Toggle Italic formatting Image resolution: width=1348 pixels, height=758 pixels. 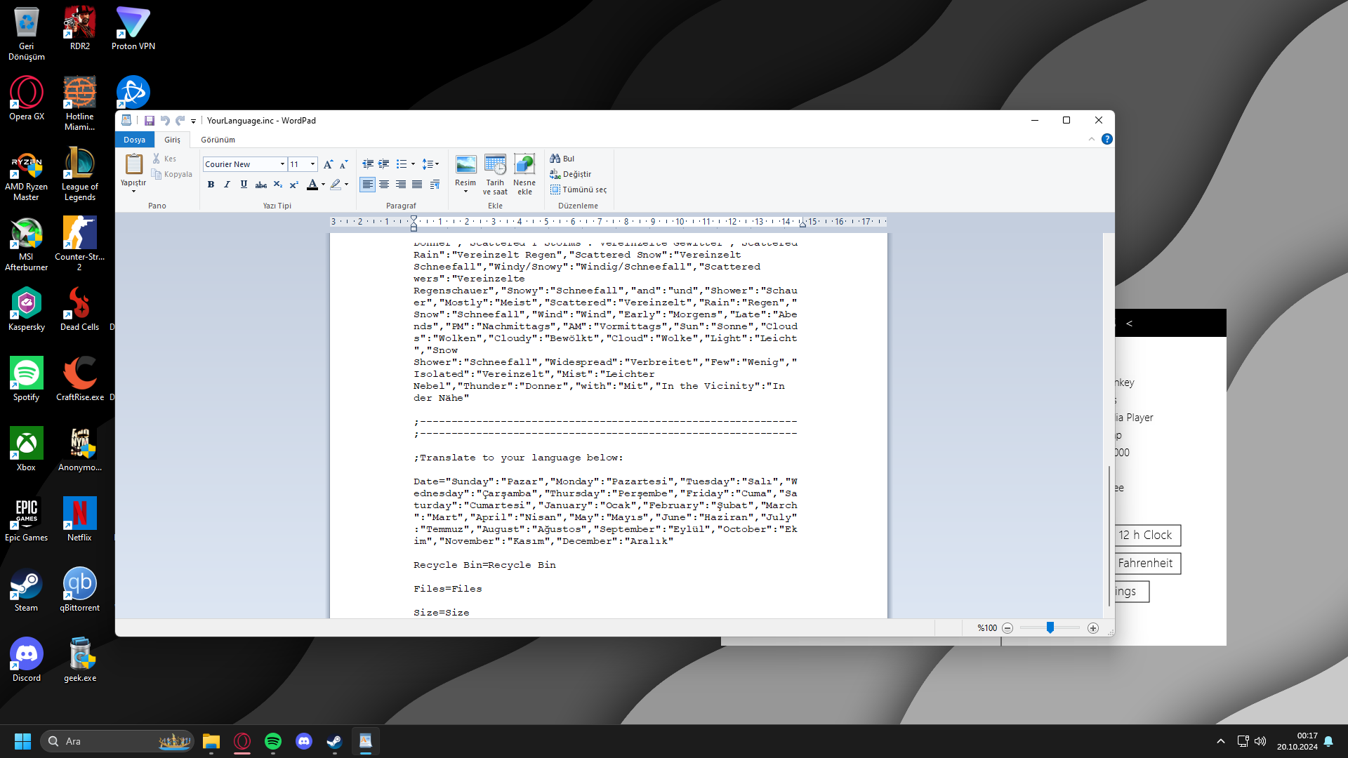(227, 185)
